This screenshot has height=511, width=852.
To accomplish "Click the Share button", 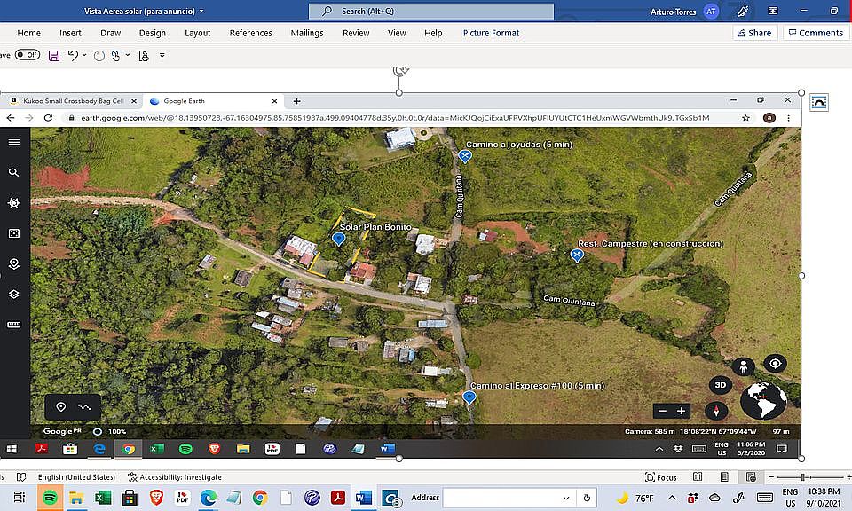I will [x=753, y=33].
